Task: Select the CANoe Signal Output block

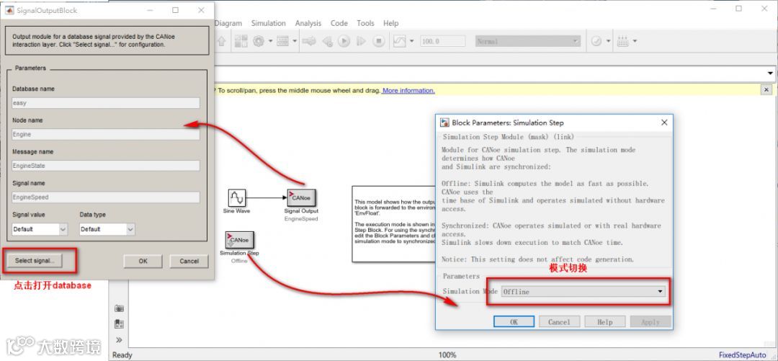Action: [x=302, y=197]
